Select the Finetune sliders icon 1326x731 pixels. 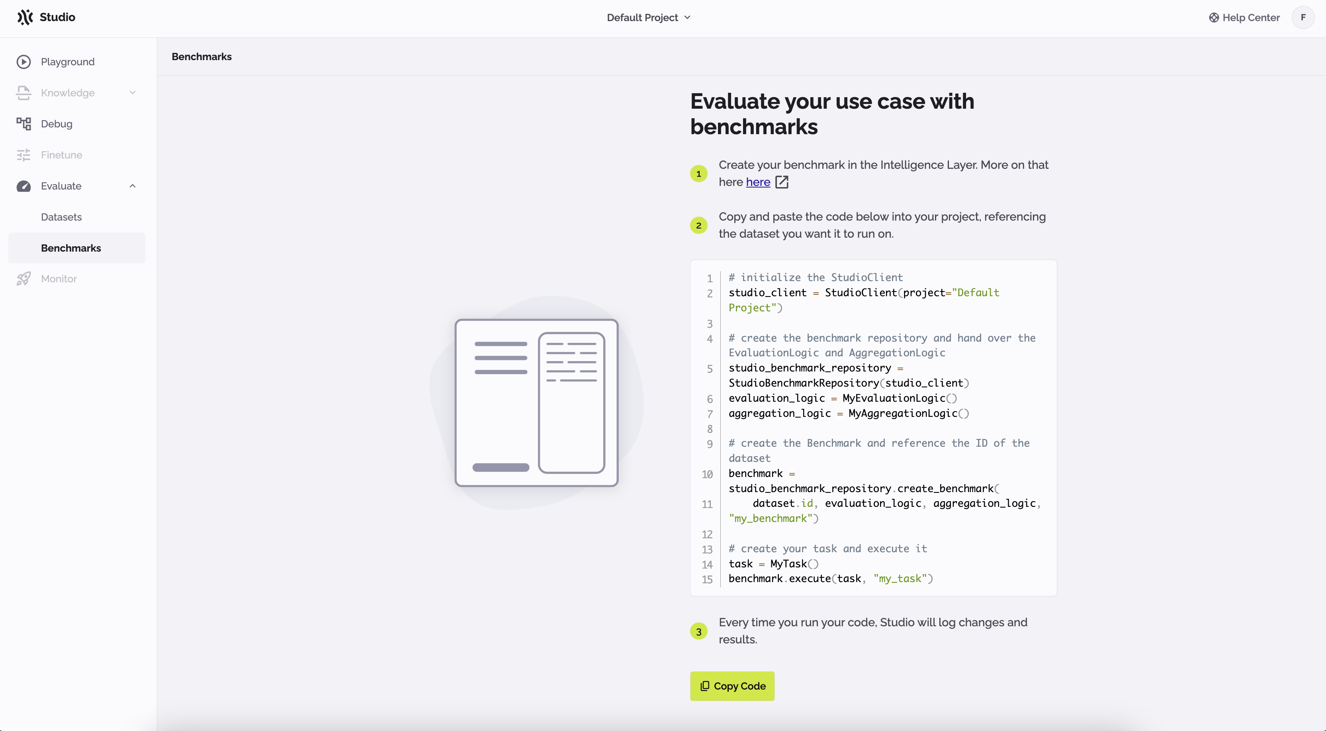click(x=23, y=155)
